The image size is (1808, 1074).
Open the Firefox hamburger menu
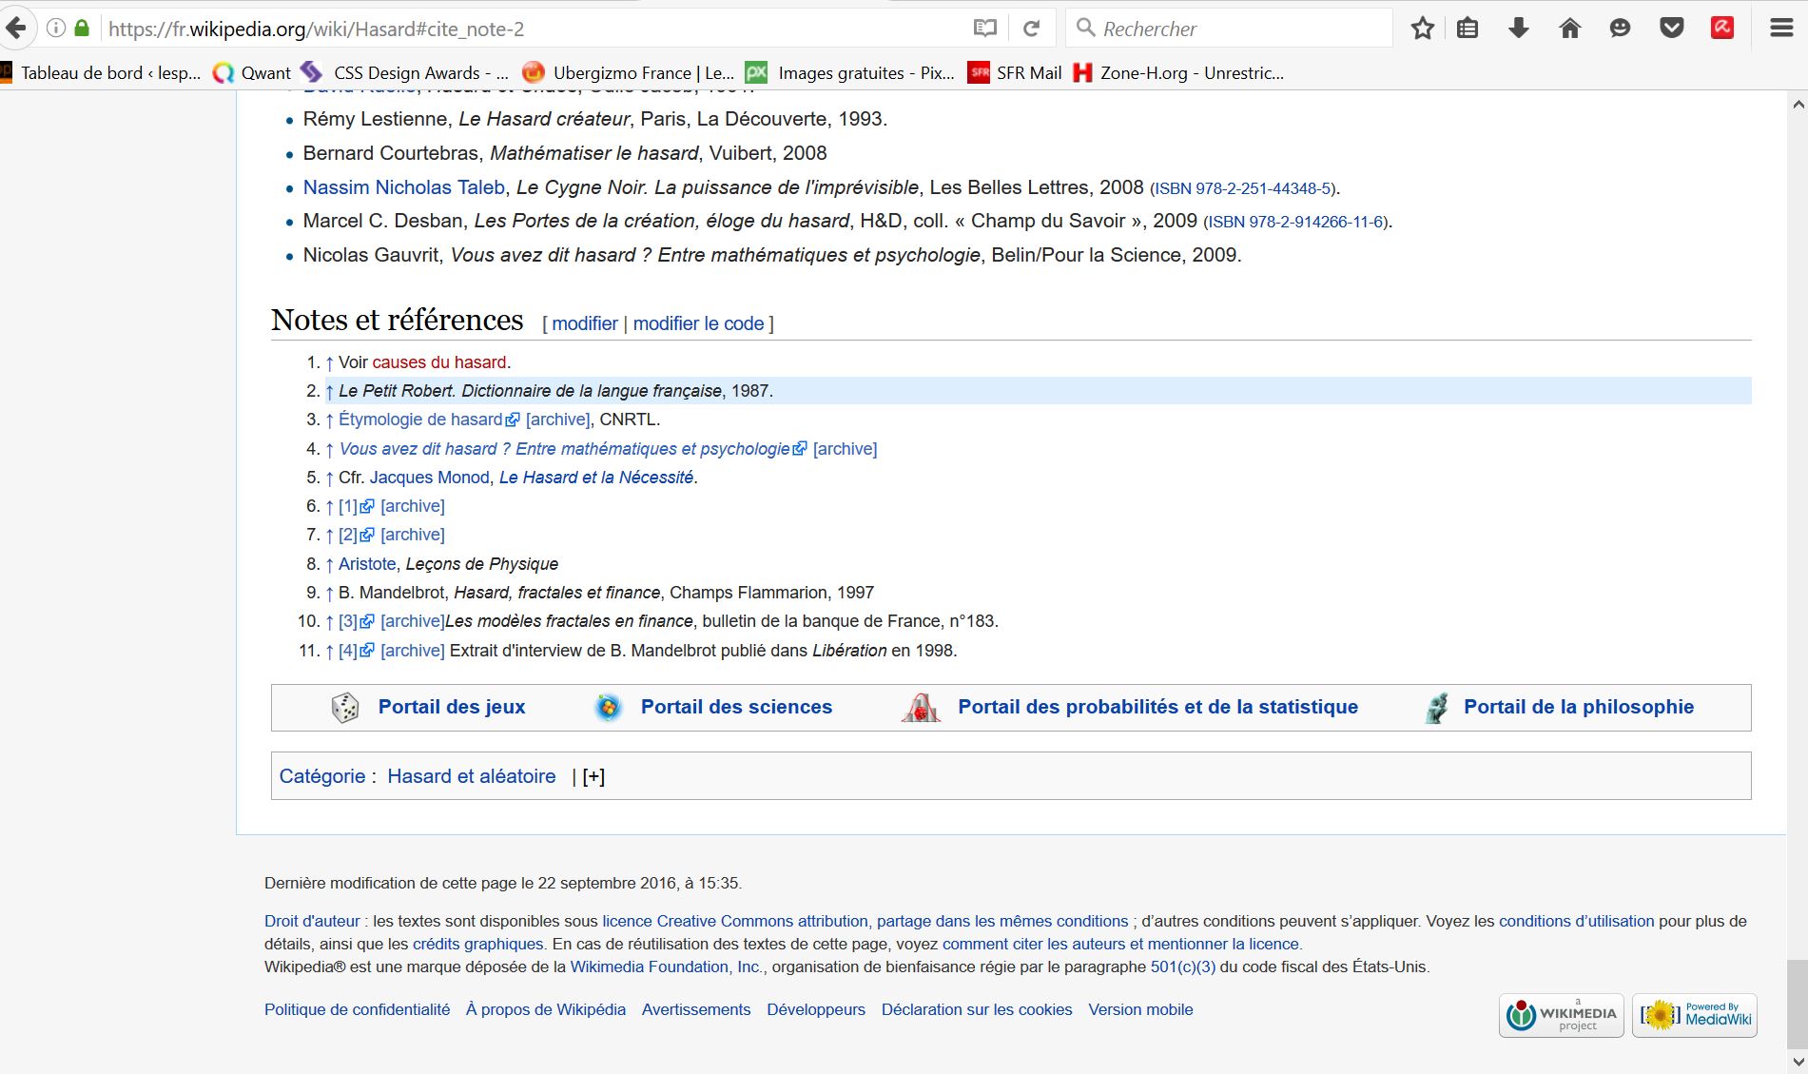[1781, 29]
